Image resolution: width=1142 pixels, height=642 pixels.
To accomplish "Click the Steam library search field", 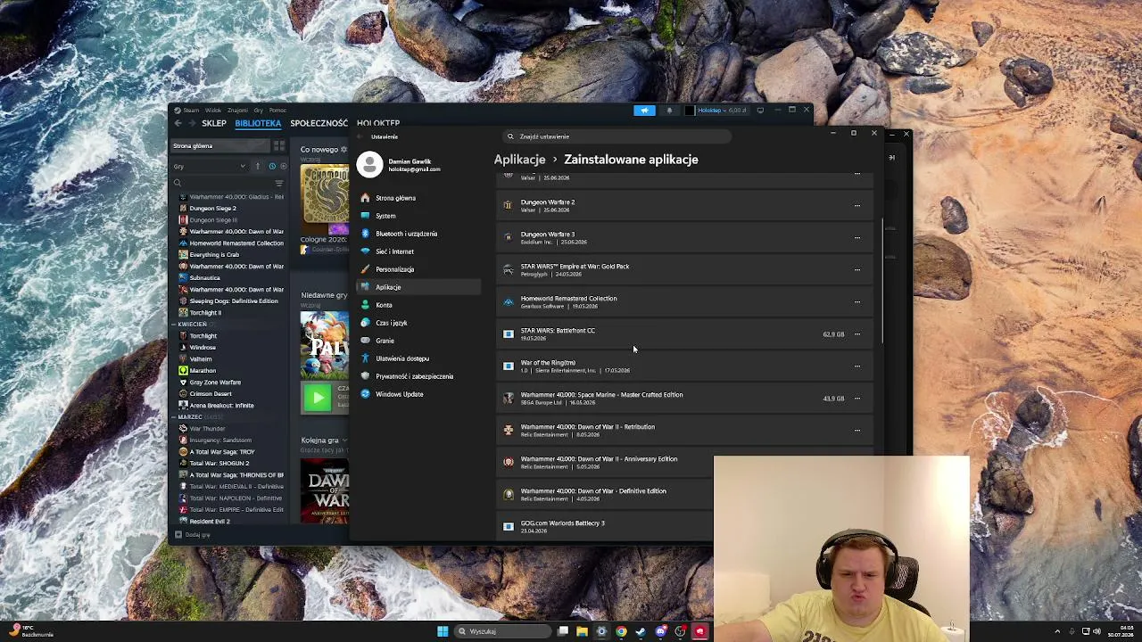I will click(223, 183).
